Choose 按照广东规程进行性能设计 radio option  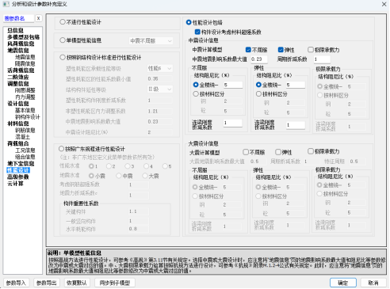[x=61, y=149]
